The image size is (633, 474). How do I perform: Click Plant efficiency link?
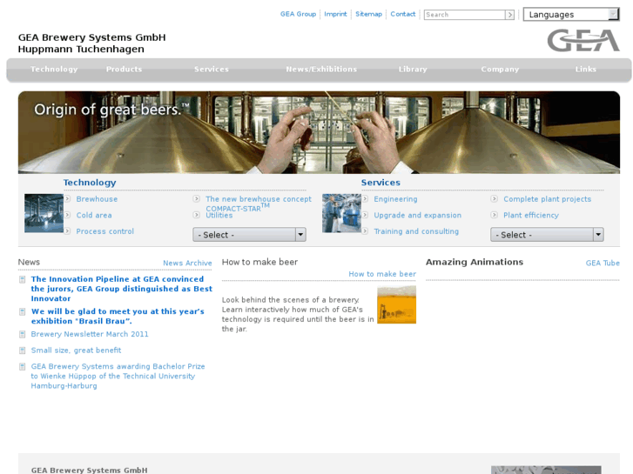coord(531,215)
